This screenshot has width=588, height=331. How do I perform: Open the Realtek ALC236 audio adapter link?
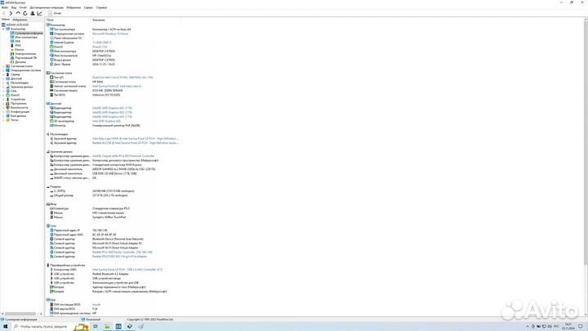tap(136, 143)
